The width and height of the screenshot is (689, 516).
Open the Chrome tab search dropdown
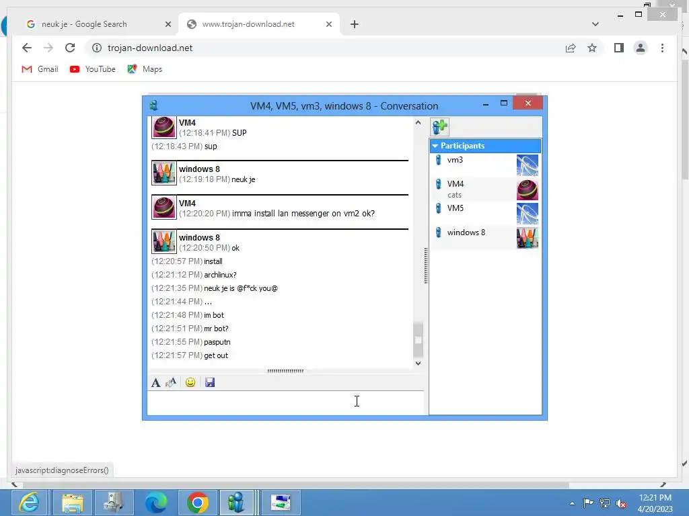[595, 24]
